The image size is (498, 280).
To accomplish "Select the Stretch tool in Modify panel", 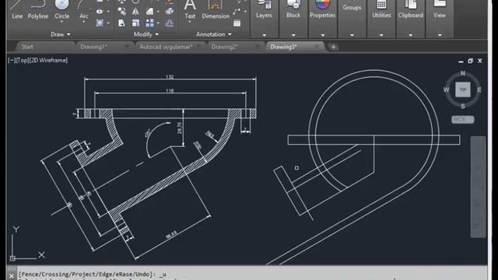I will click(x=121, y=23).
